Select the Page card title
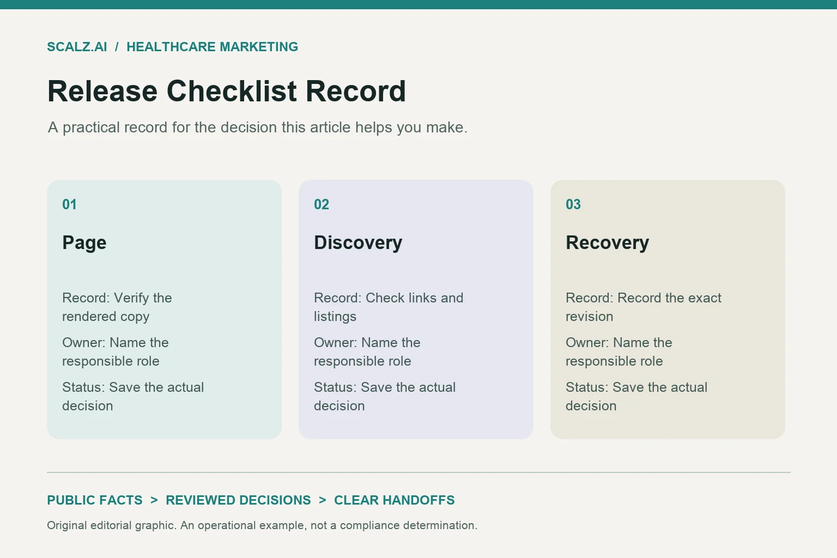837x558 pixels. click(84, 243)
